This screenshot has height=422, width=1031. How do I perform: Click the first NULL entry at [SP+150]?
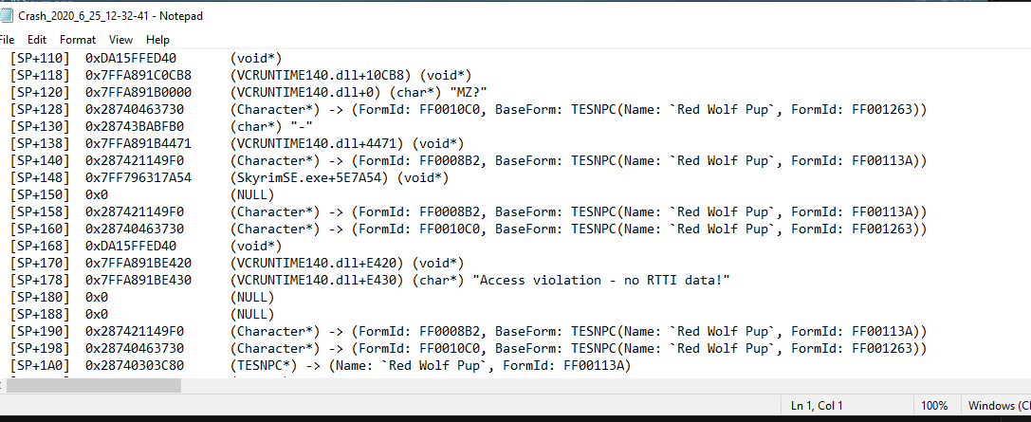(x=252, y=194)
